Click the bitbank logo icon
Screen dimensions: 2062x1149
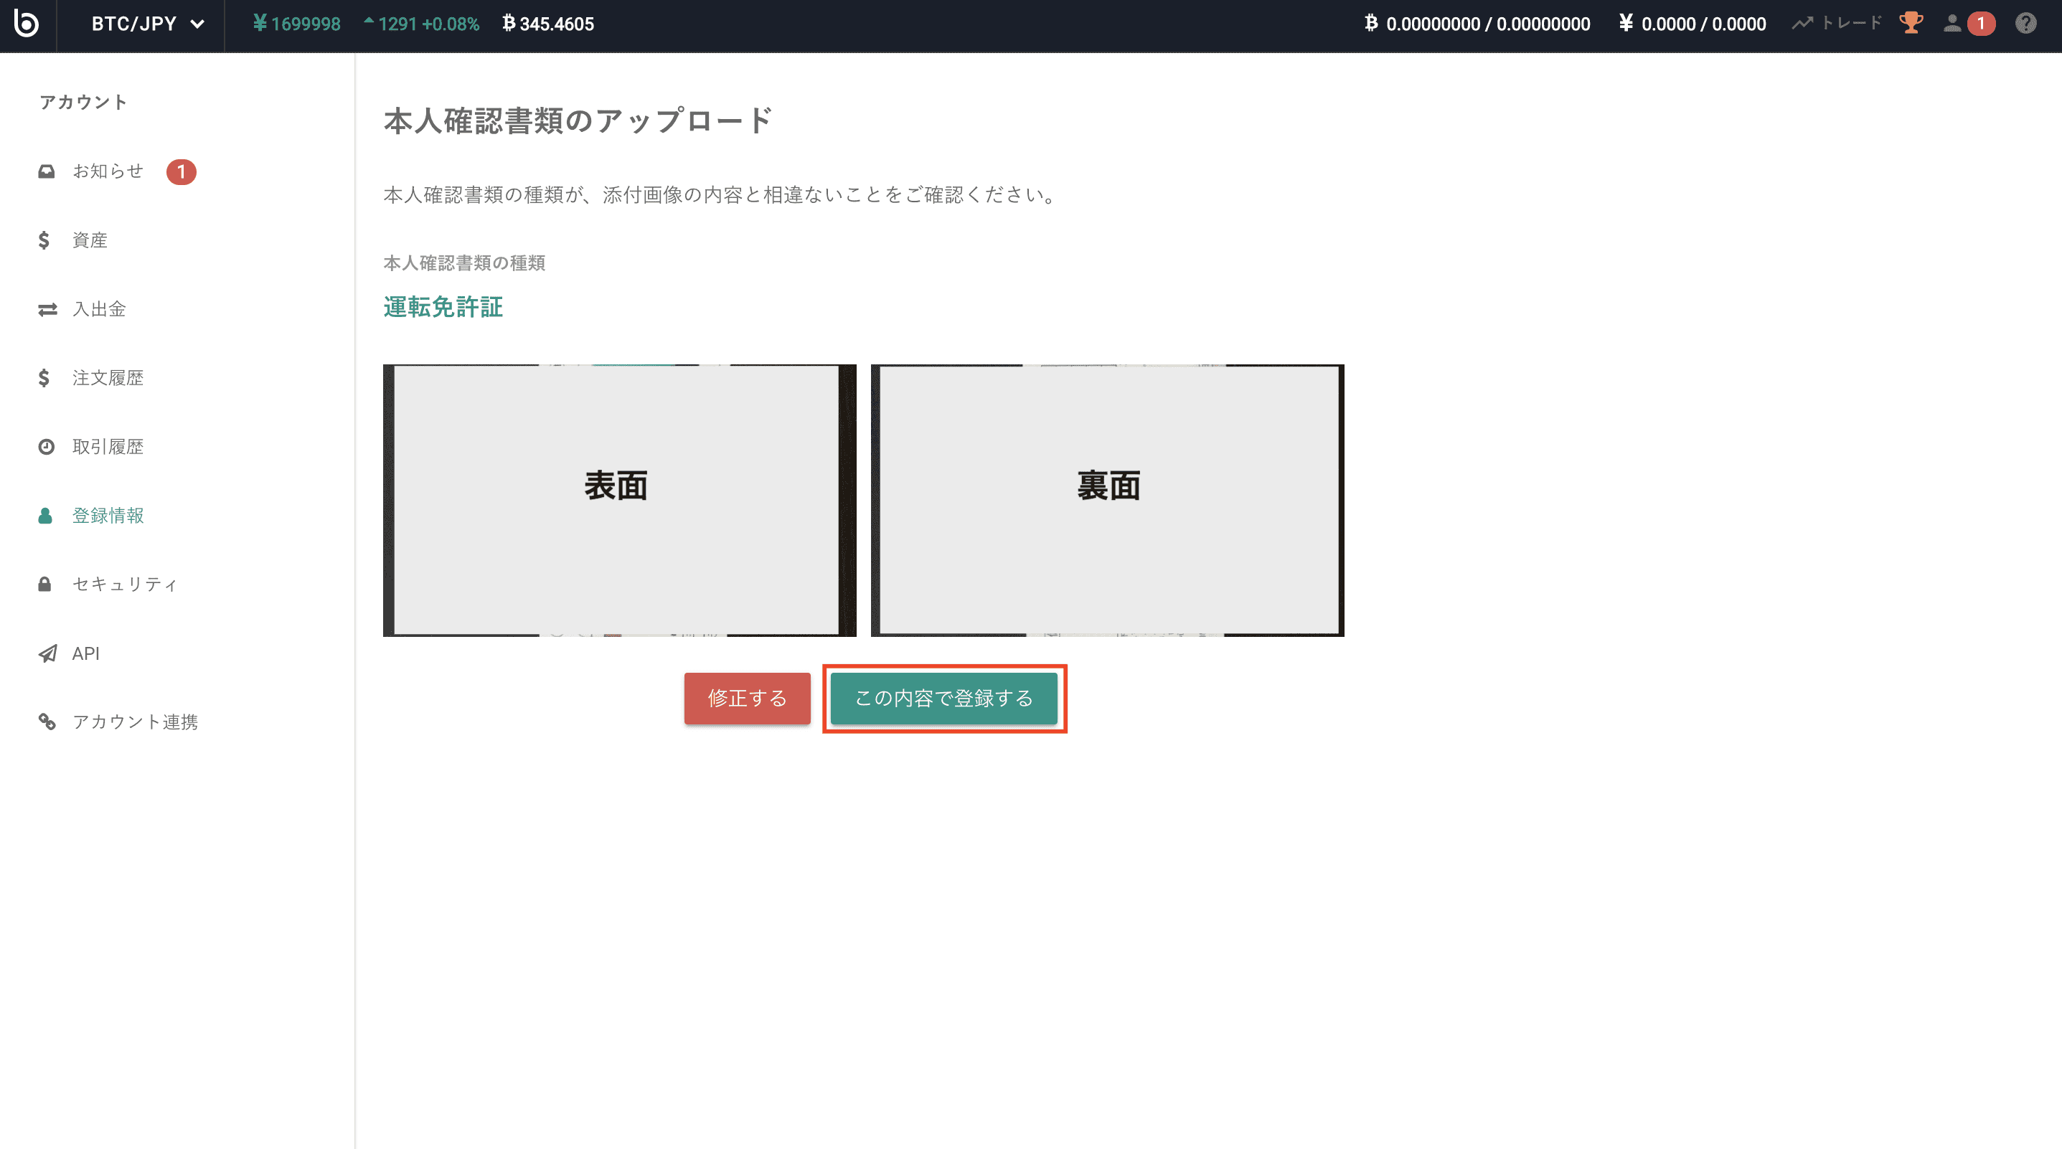point(27,24)
